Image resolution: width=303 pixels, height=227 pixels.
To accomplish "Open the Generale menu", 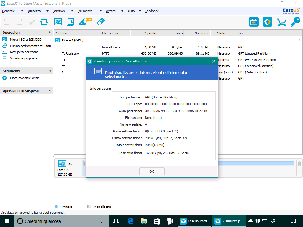I will (x=9, y=11).
